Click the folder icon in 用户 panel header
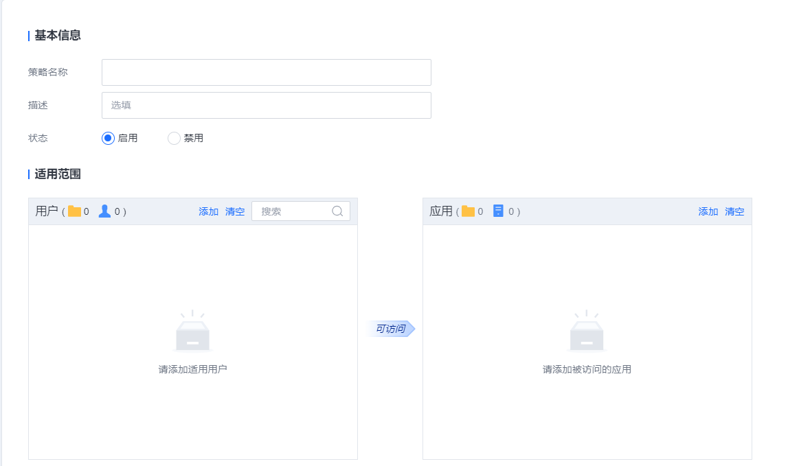The width and height of the screenshot is (788, 466). pos(74,211)
